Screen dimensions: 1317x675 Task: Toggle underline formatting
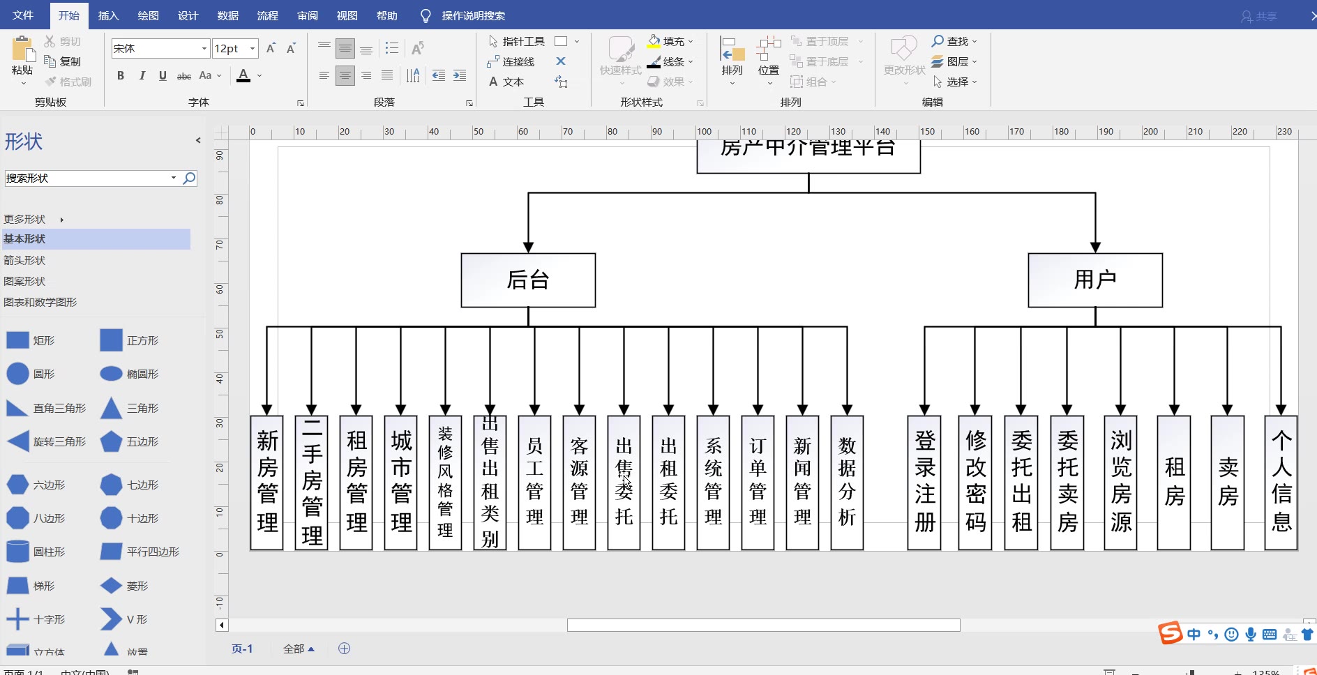163,75
